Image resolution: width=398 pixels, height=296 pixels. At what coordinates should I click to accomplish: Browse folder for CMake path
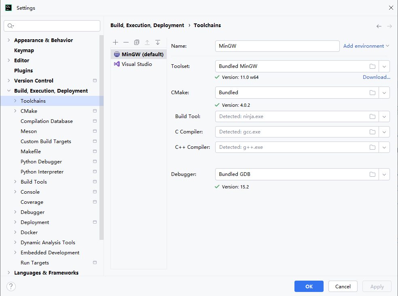coord(373,93)
